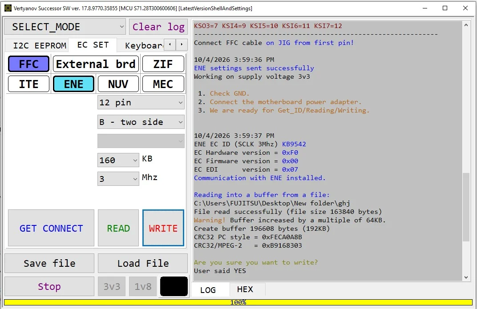Choose the ITE chip type
Image resolution: width=477 pixels, height=309 pixels.
point(28,84)
